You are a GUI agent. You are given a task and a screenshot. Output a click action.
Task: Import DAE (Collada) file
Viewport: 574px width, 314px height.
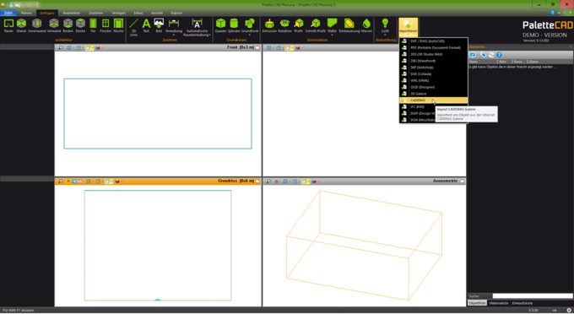click(433, 74)
